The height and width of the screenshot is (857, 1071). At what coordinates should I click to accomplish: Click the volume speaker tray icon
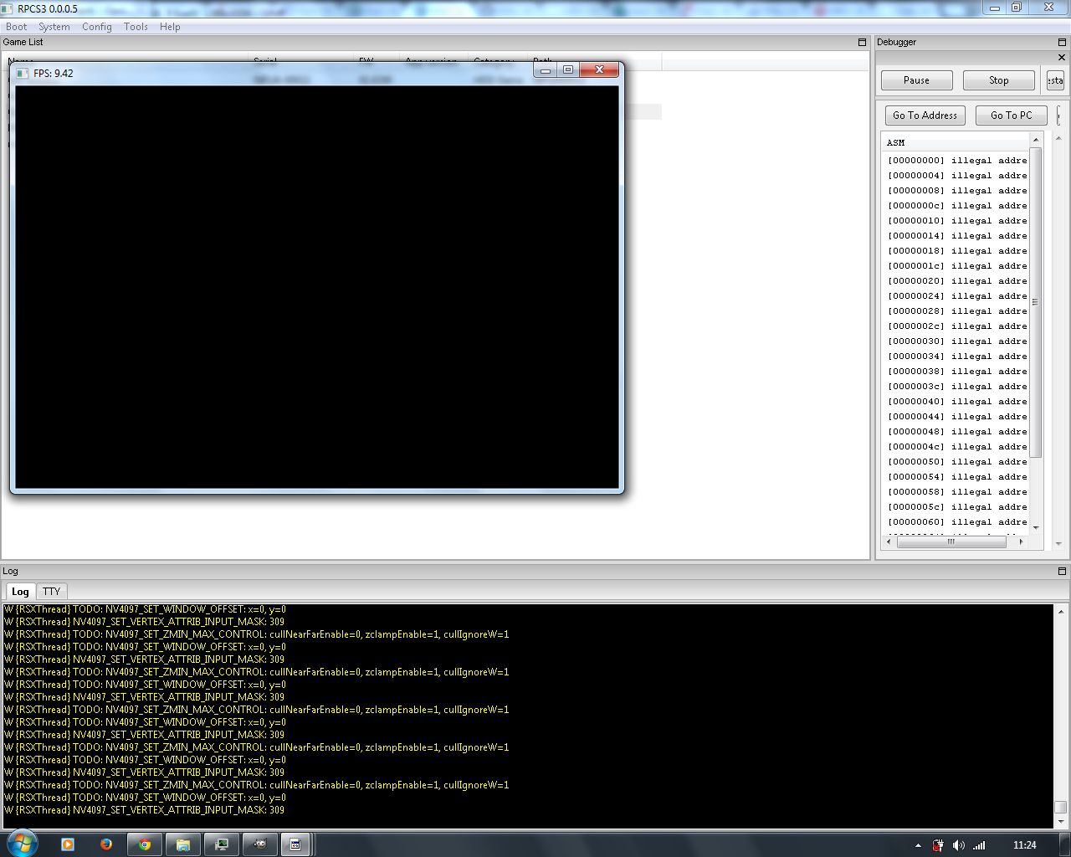[x=958, y=845]
